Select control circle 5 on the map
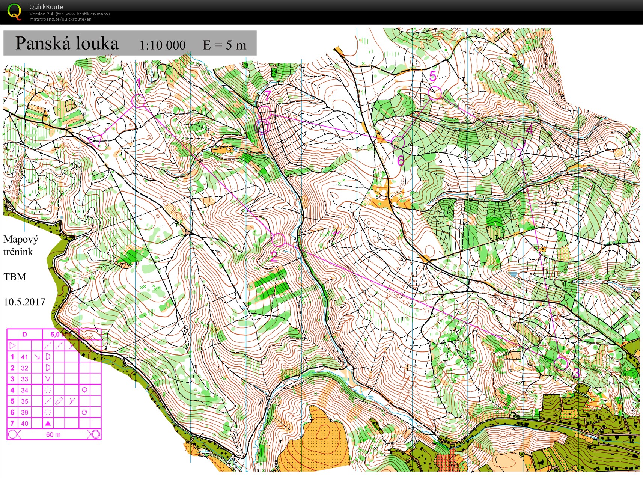The image size is (643, 478). (x=435, y=92)
